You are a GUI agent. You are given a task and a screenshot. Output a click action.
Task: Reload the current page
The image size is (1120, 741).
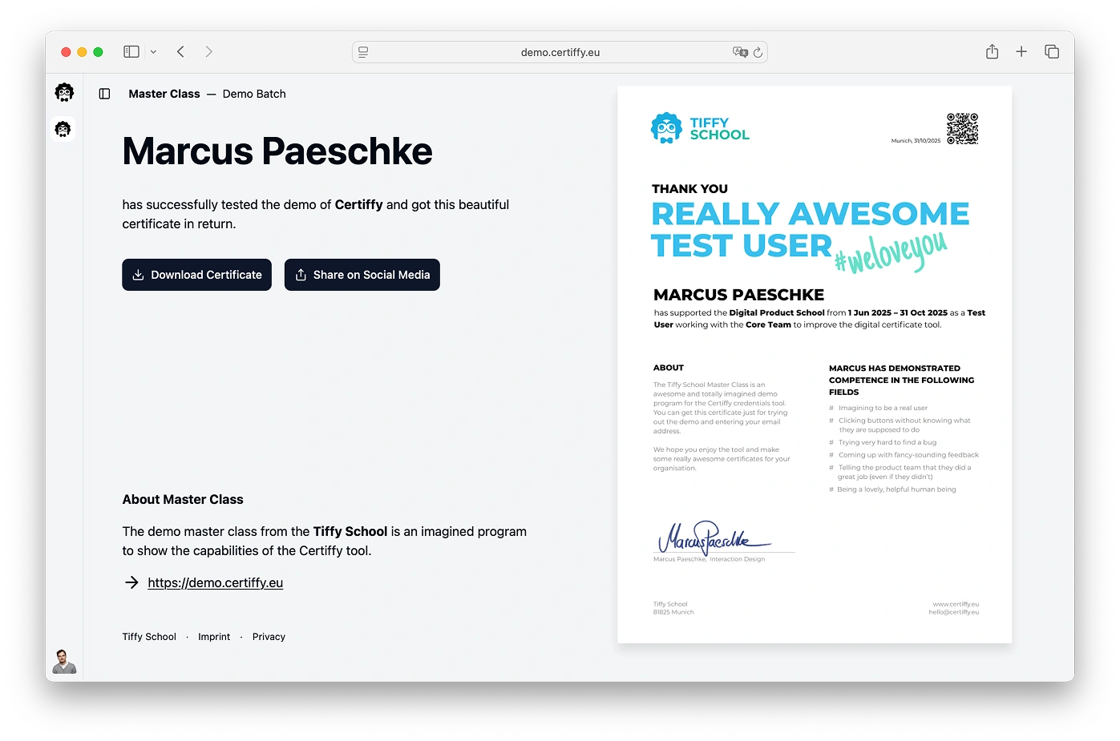pos(758,51)
